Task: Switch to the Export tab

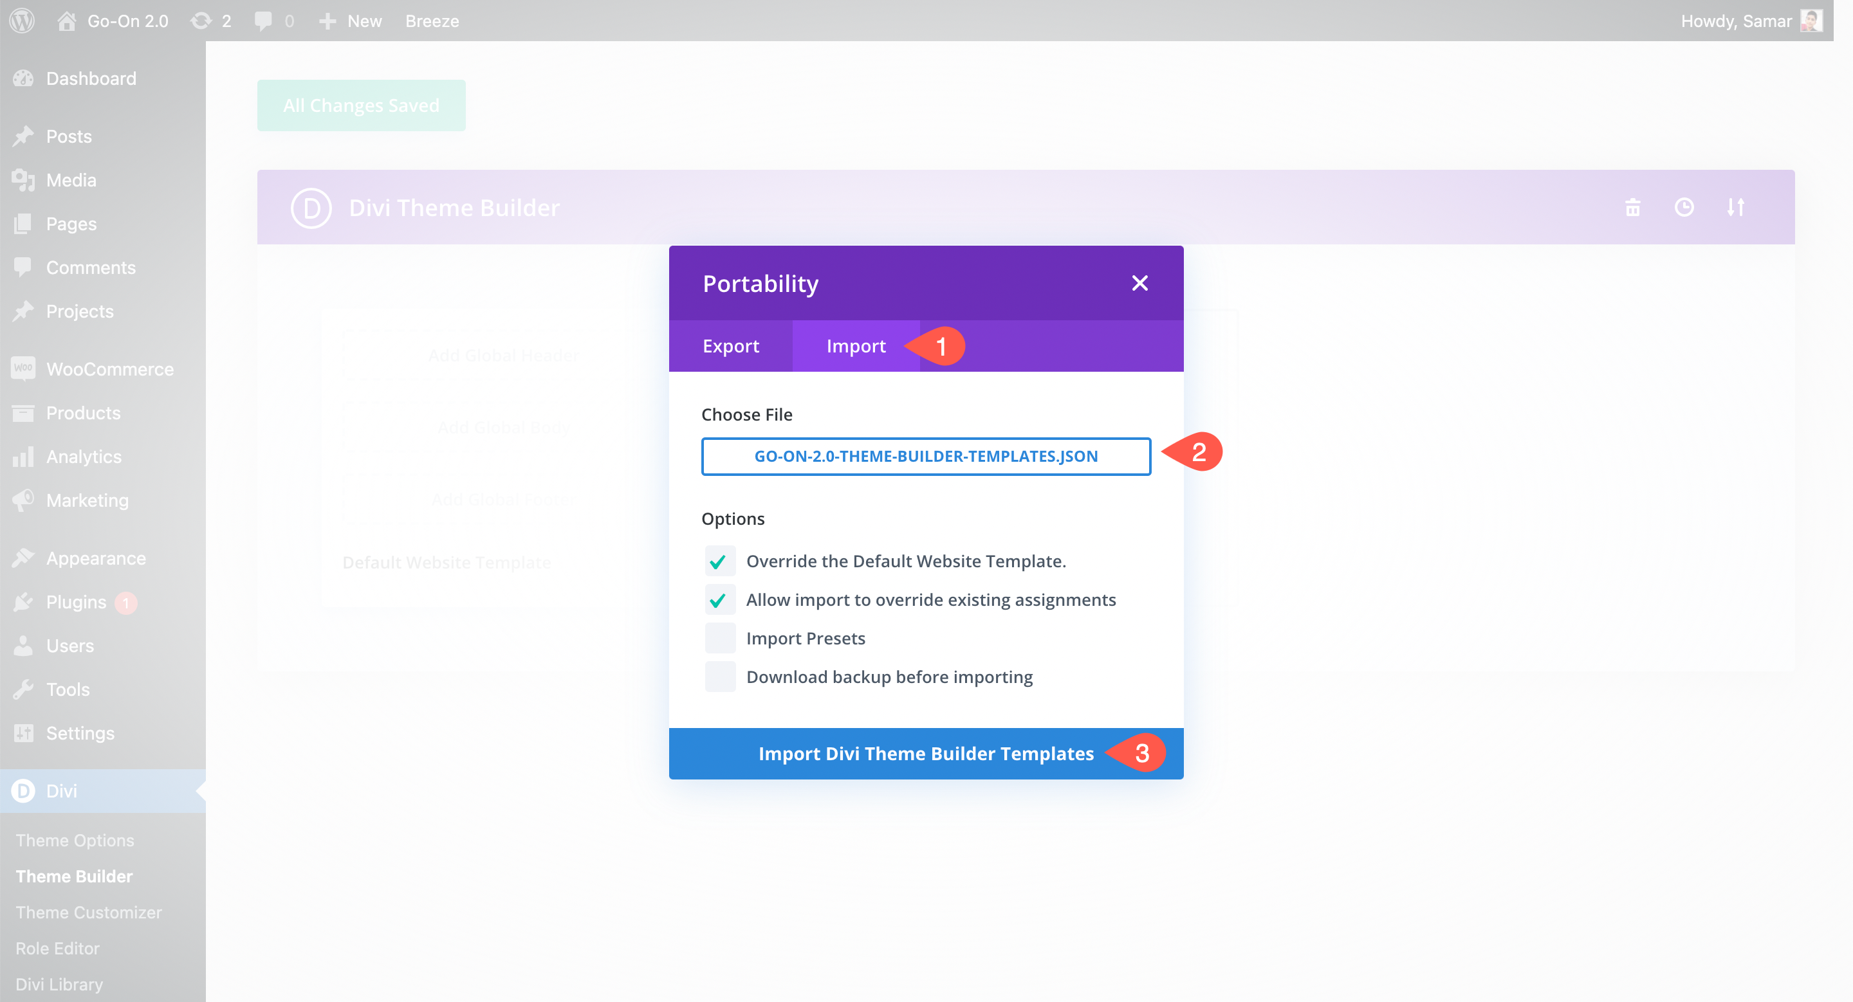Action: click(730, 346)
